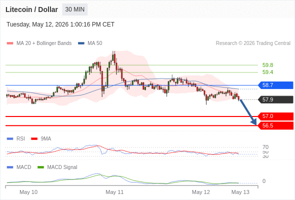Viewport: 295px width, 200px height.
Task: Click the 9MA legend label
Action: (x=46, y=139)
